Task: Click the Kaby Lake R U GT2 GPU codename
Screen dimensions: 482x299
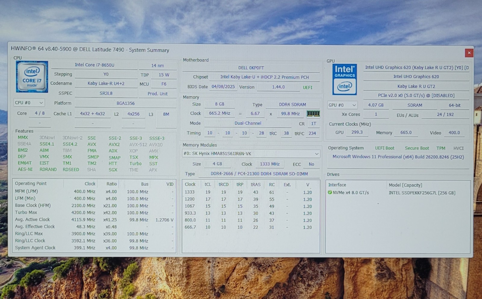Action: (x=416, y=86)
